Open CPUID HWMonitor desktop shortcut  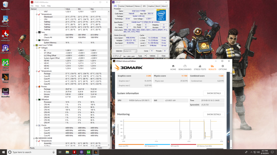point(5,36)
